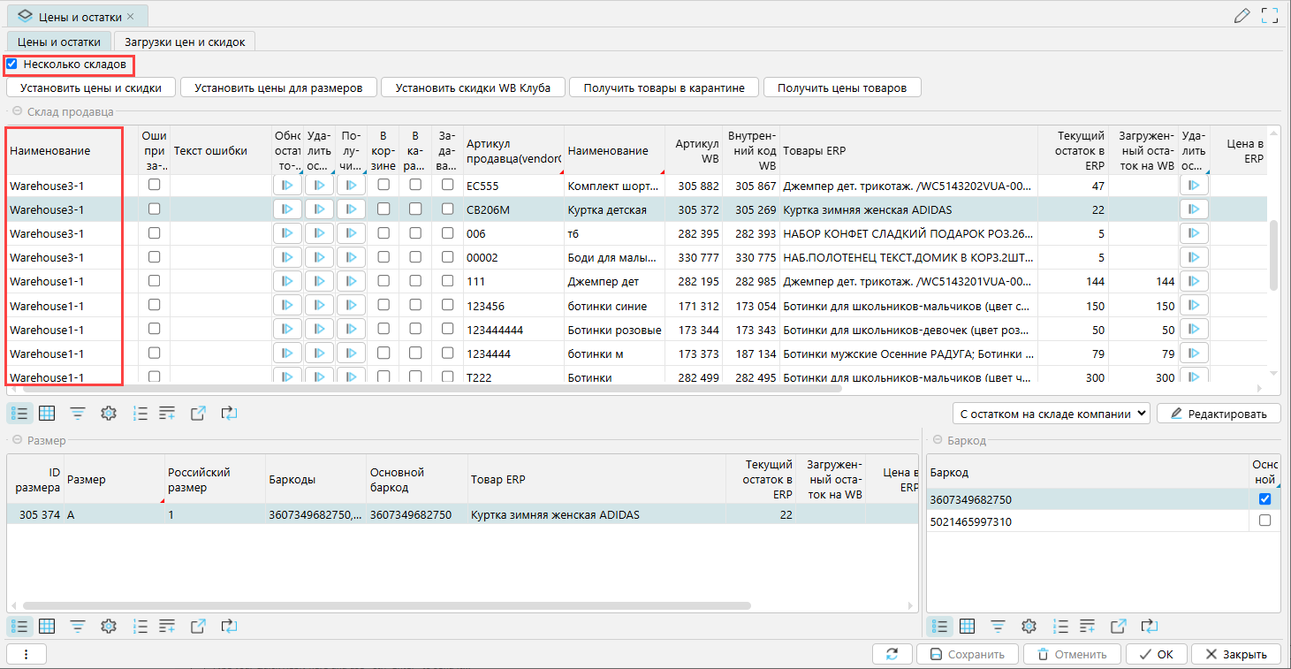The height and width of the screenshot is (669, 1291).
Task: Click the Склад продавца grid vertical scrollbar
Action: 1273,255
